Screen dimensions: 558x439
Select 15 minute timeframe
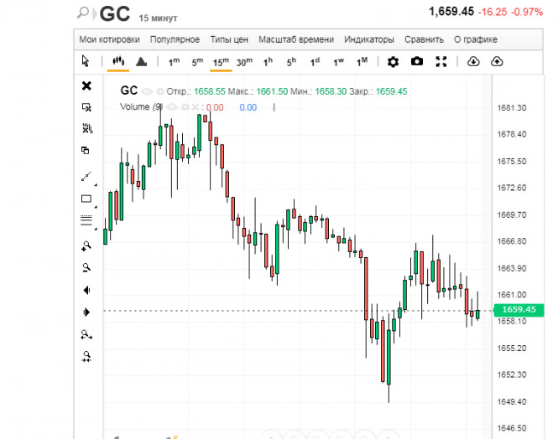[x=221, y=62]
